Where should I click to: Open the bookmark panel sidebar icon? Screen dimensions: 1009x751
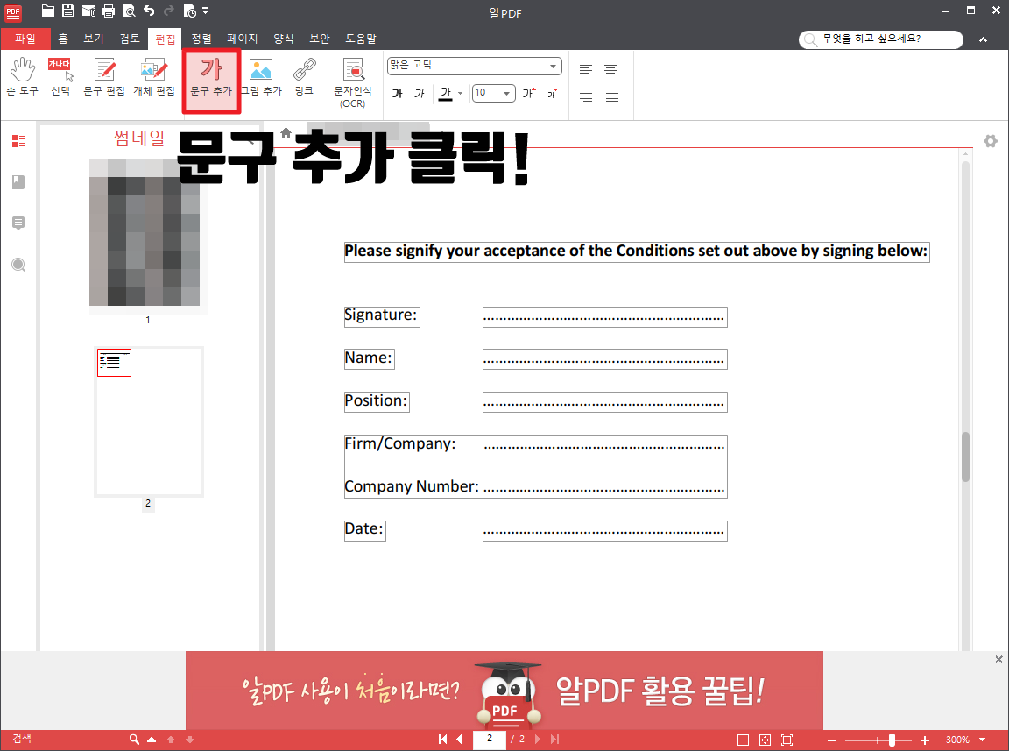pos(18,182)
